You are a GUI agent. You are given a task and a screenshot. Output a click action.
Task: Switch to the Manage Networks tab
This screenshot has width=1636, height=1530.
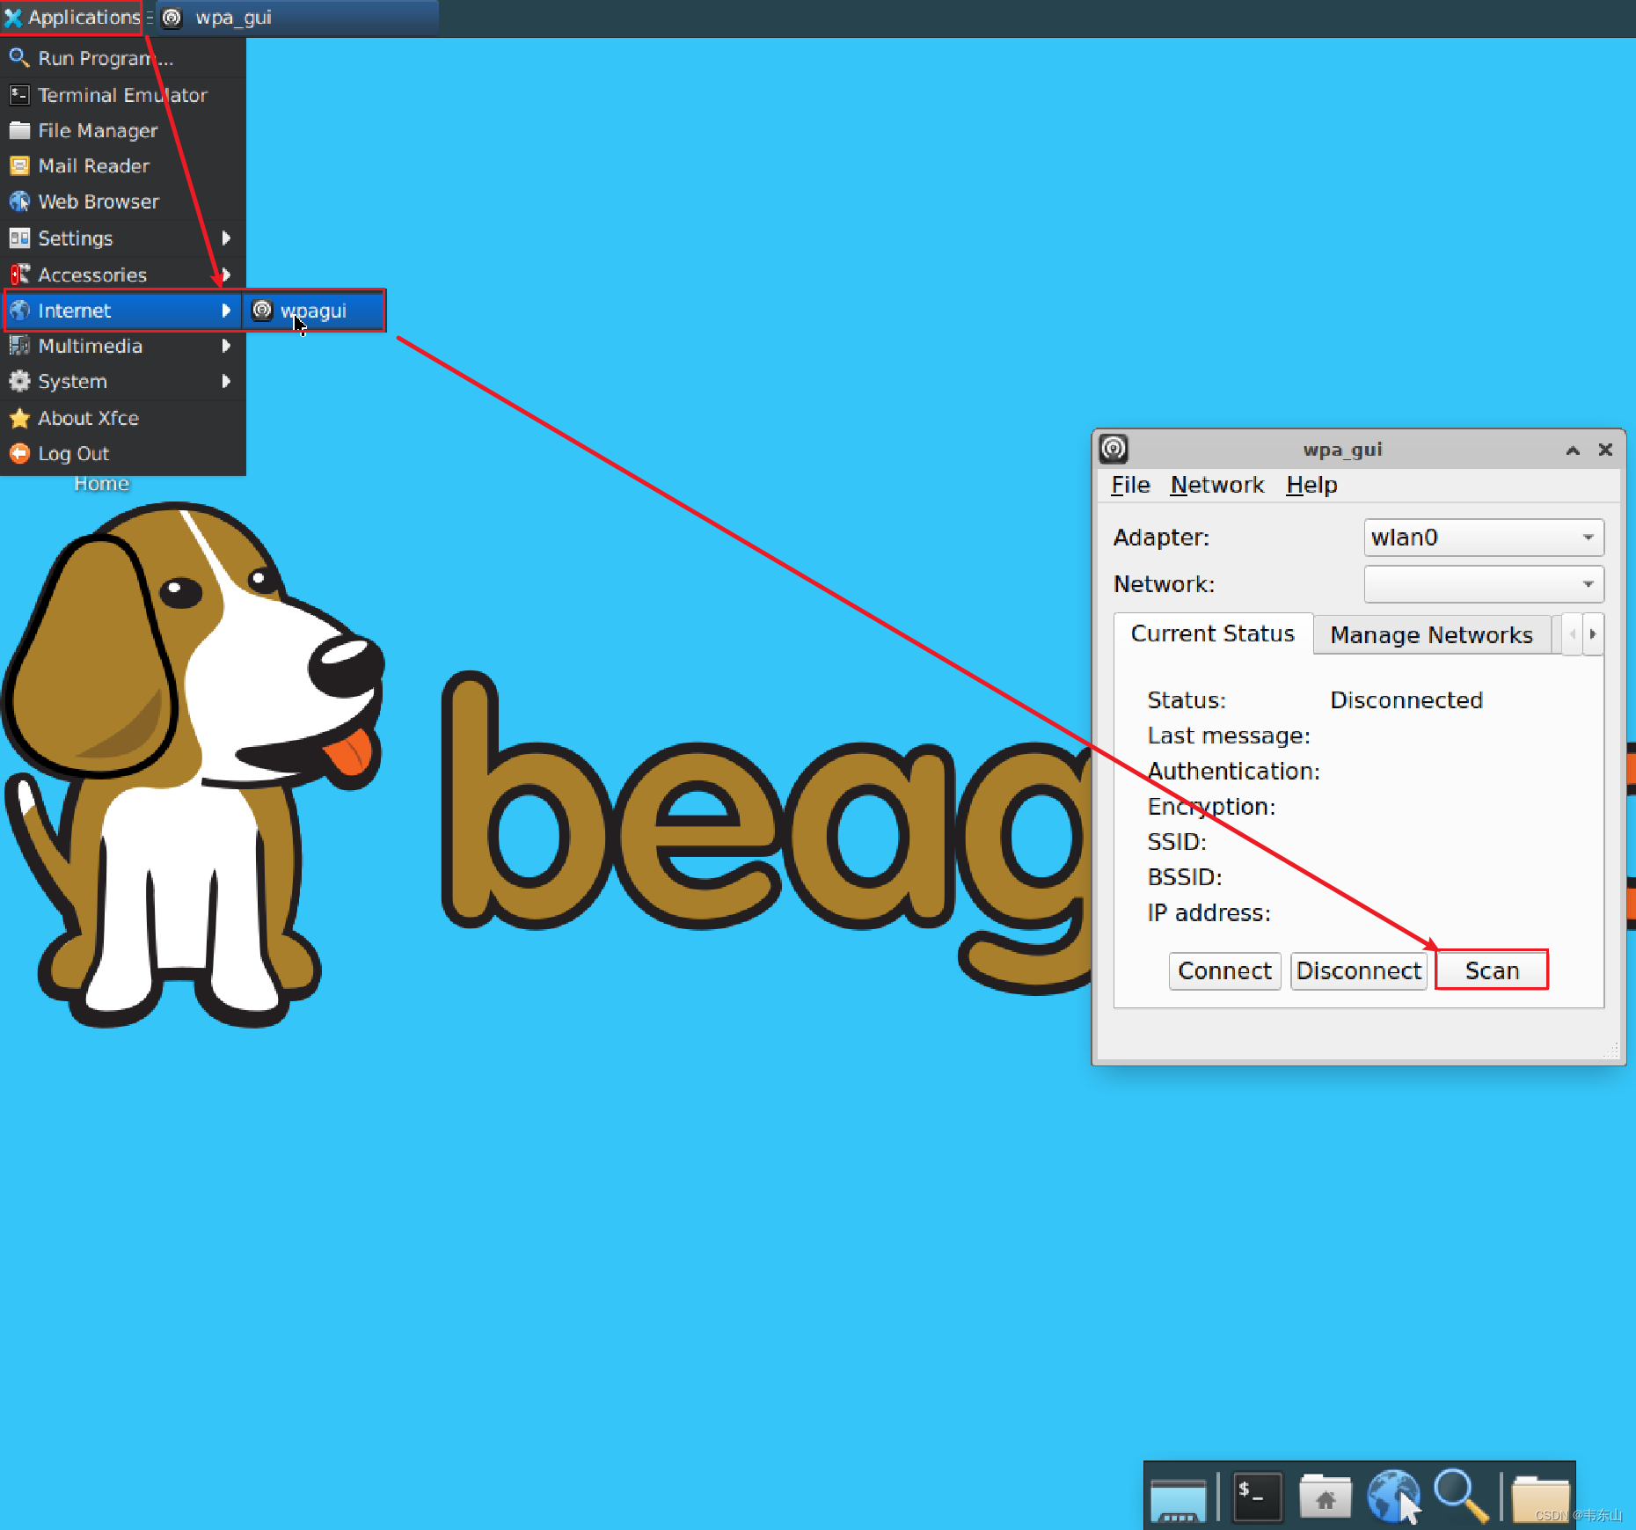tap(1431, 635)
